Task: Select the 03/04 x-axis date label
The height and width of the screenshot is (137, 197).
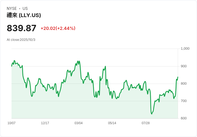Action: 78,123
